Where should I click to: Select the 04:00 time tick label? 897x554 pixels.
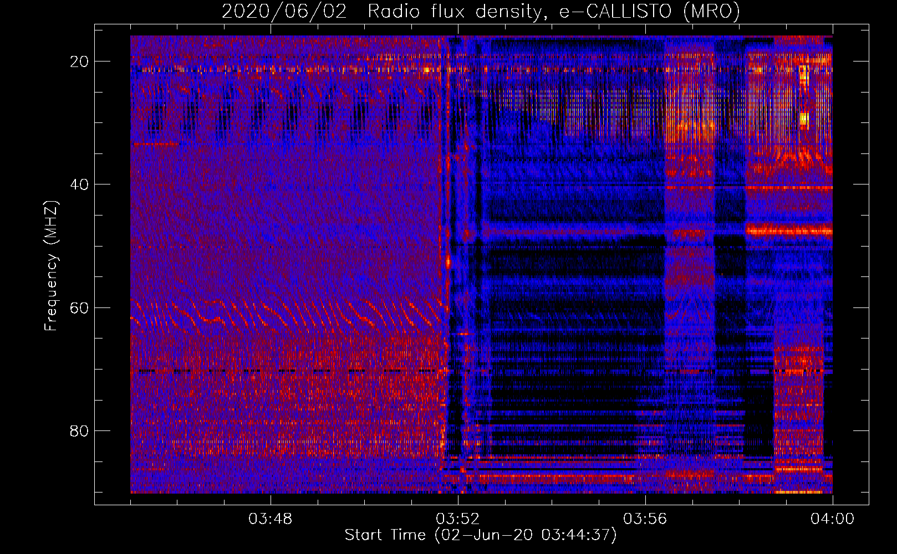(x=832, y=519)
